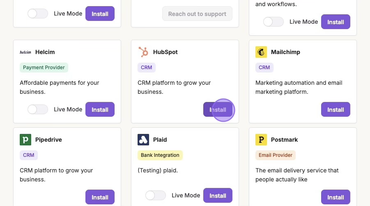The height and width of the screenshot is (206, 370).
Task: Toggle Live Mode for Helcim
Action: click(x=38, y=109)
